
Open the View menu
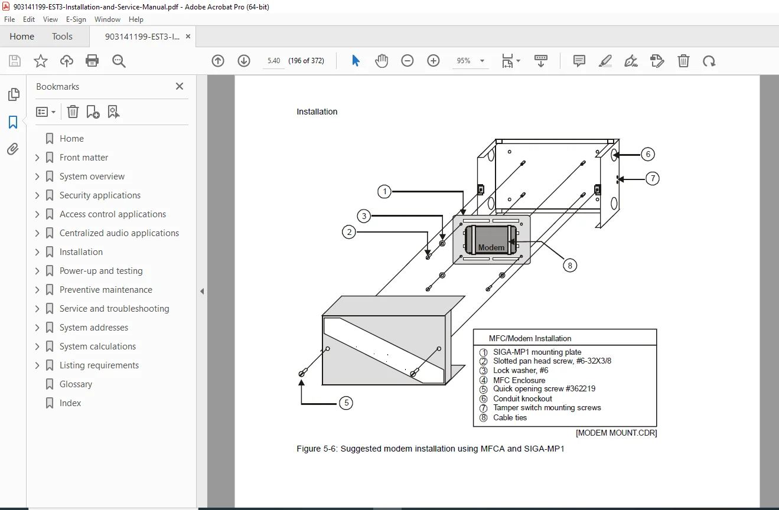50,19
